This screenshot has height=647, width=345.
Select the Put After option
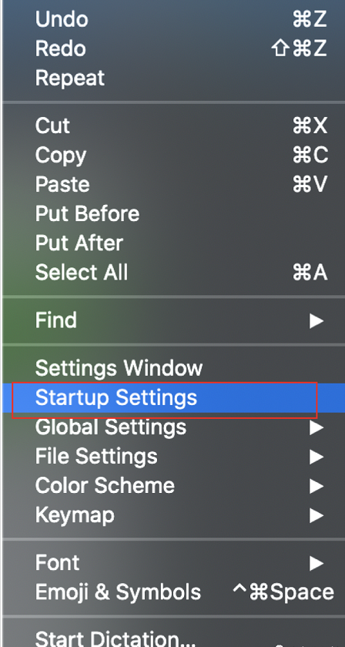coord(173,243)
